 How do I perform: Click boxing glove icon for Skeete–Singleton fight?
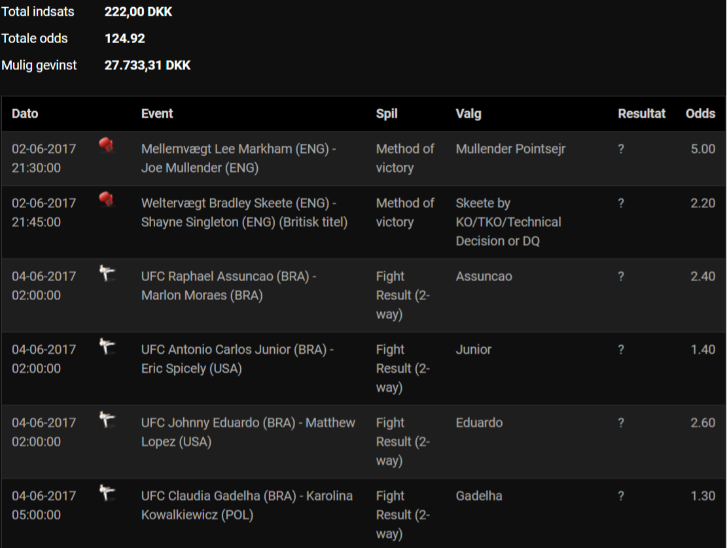106,199
